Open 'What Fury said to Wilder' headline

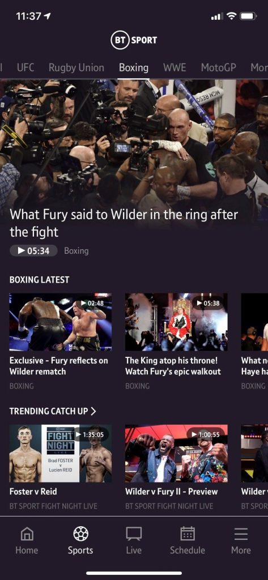124,223
